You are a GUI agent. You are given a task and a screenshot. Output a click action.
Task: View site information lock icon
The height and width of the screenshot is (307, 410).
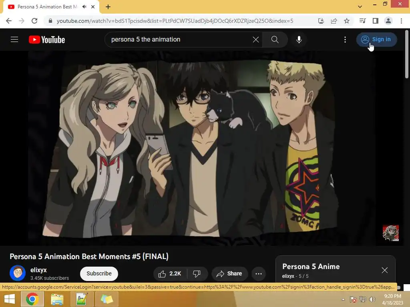pyautogui.click(x=50, y=21)
